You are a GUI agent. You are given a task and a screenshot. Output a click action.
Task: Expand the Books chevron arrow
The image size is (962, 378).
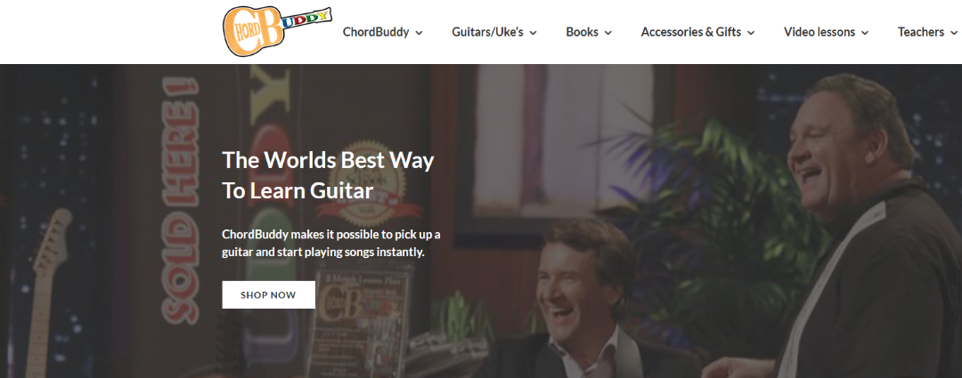point(608,33)
